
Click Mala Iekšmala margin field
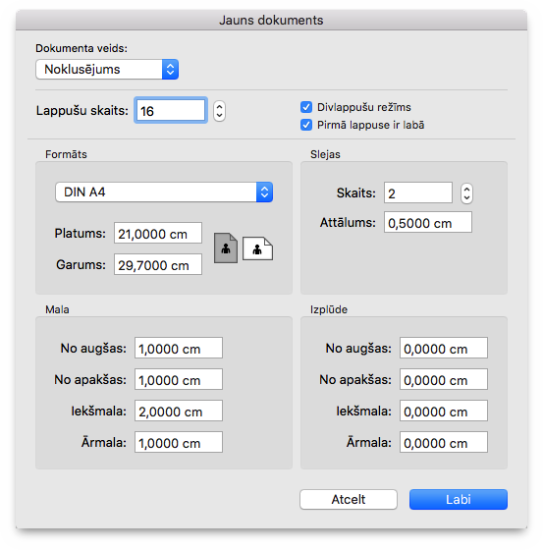point(179,411)
